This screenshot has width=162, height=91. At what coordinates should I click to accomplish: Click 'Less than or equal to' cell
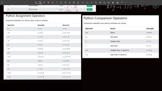point(118,55)
